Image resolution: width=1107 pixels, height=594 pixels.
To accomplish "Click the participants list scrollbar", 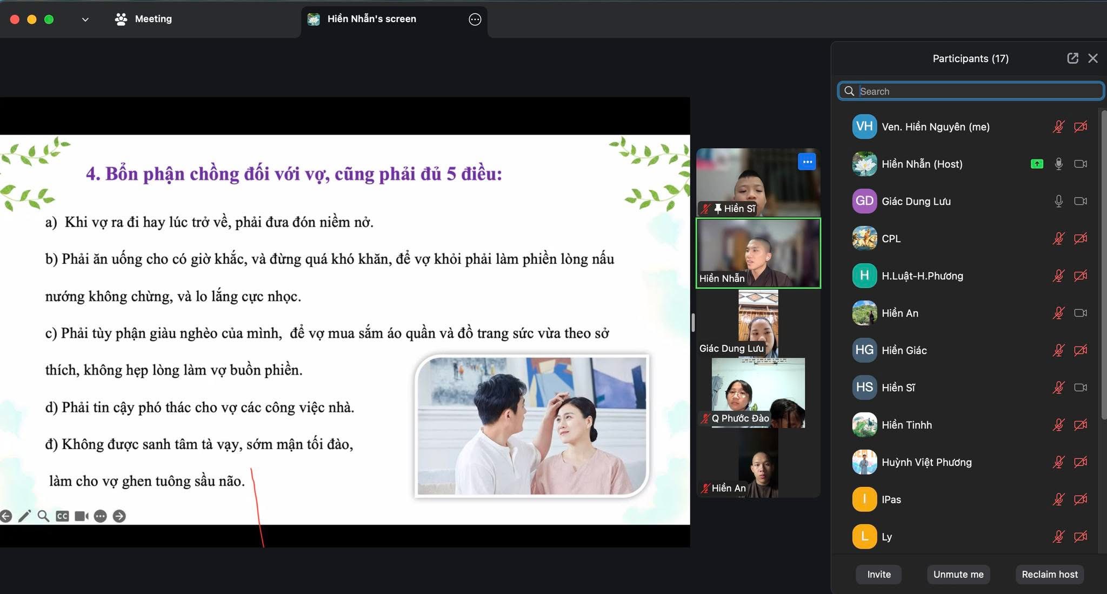I will [1103, 265].
